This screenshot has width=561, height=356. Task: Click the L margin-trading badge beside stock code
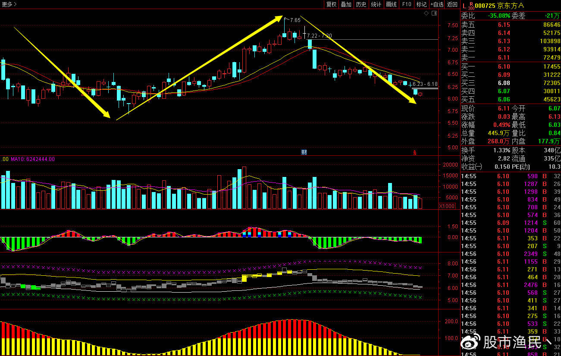click(464, 6)
